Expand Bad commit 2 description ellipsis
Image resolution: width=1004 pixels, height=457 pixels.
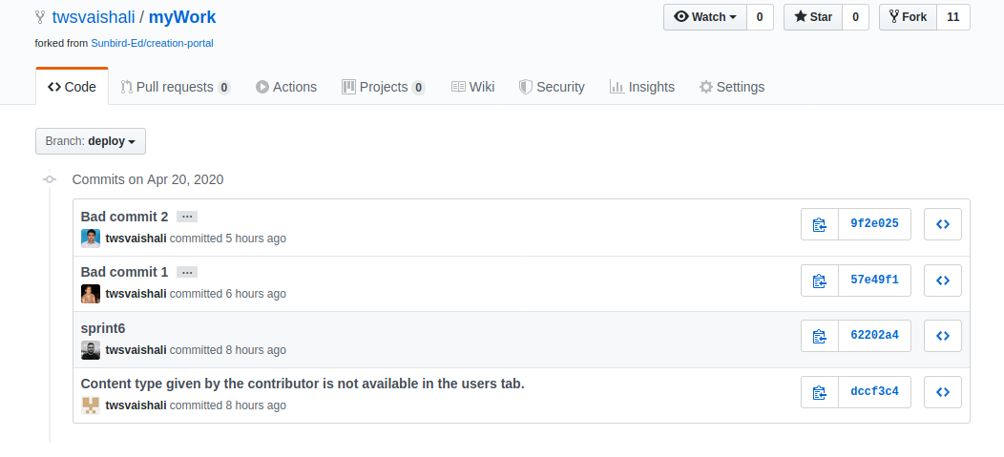tap(187, 217)
